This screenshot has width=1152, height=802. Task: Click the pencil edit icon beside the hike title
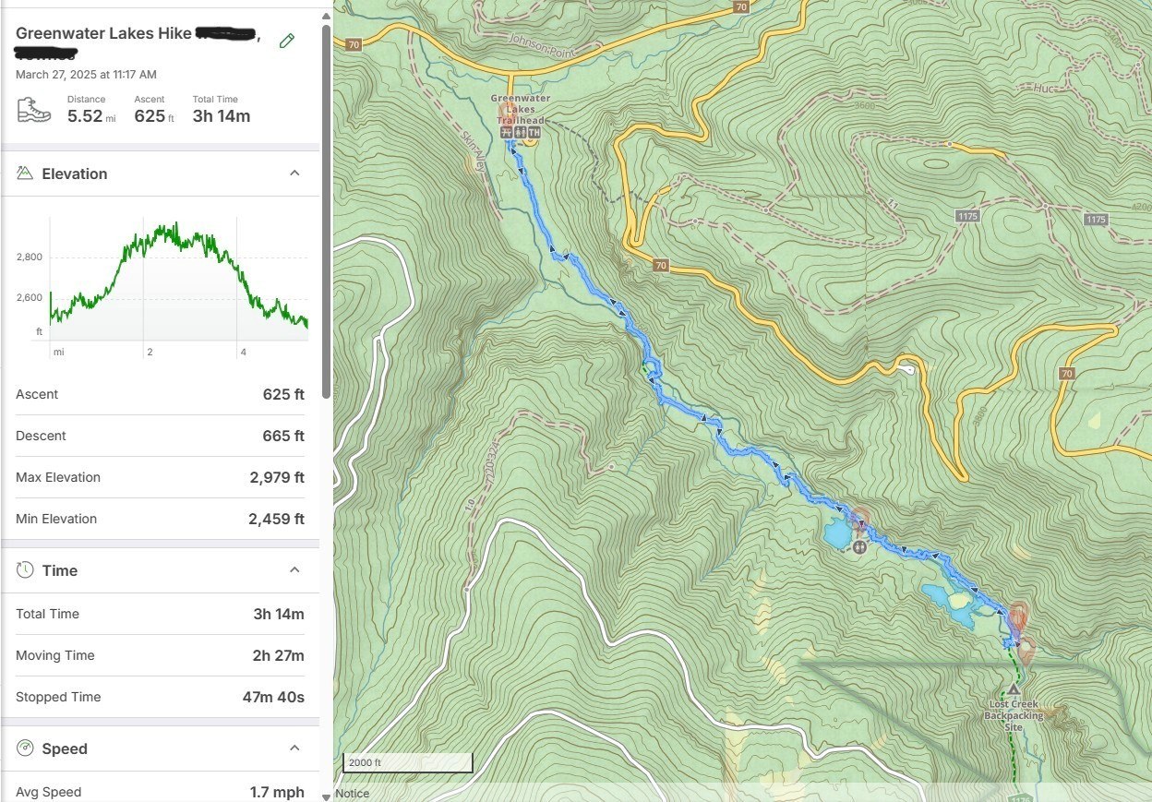click(x=287, y=41)
